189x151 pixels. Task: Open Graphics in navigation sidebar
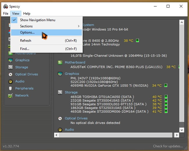(22, 60)
